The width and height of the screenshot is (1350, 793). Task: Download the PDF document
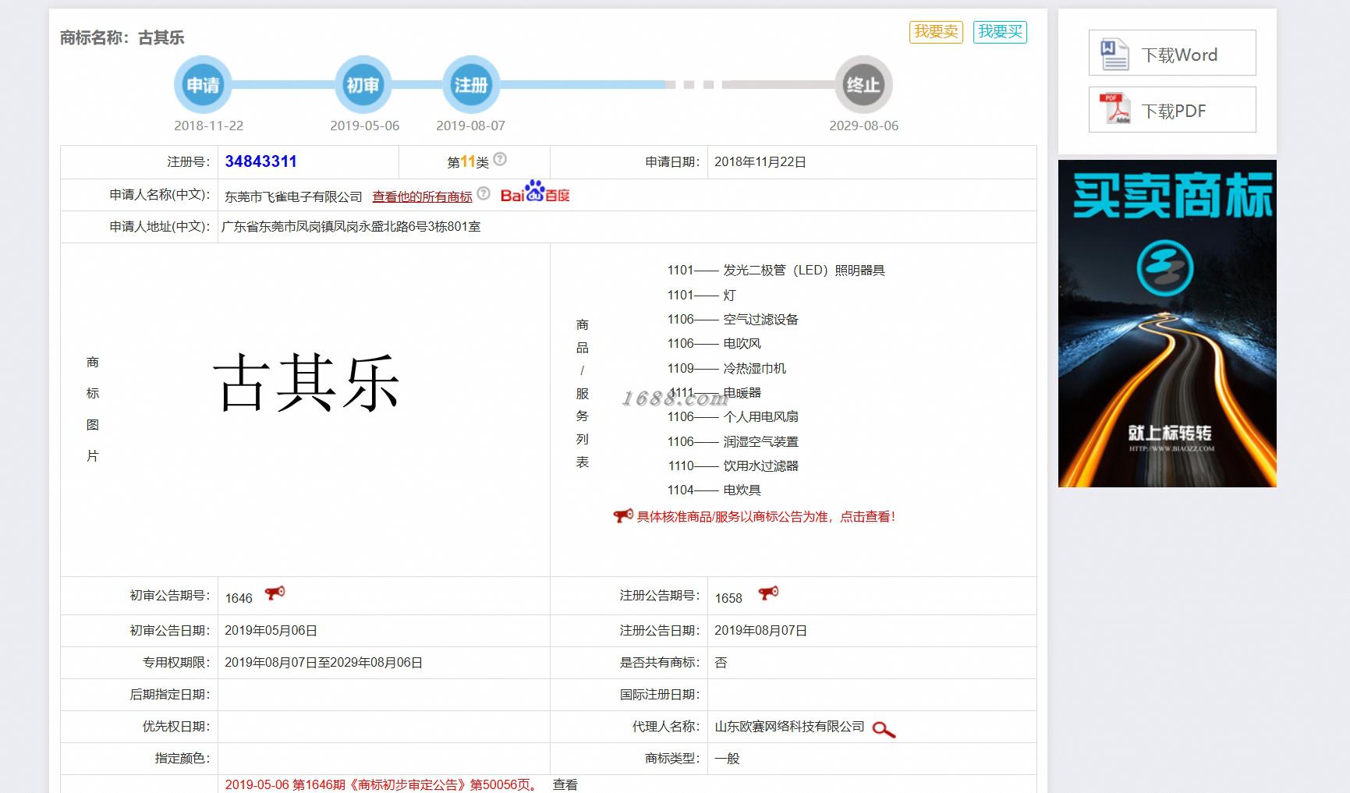pos(1172,110)
